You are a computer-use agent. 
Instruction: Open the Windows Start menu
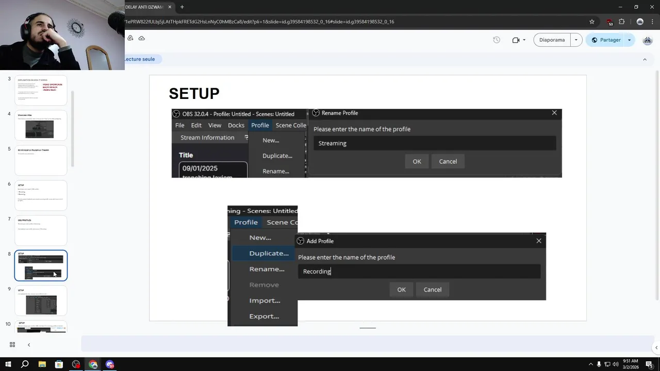[8, 364]
